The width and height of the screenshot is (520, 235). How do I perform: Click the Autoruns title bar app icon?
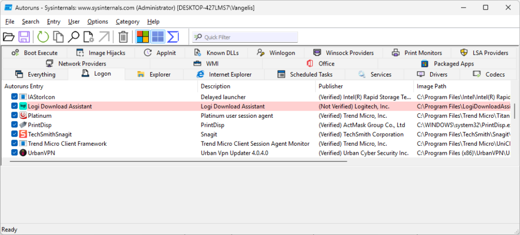8,7
